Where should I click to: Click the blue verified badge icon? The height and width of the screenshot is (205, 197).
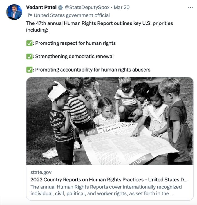[60, 8]
